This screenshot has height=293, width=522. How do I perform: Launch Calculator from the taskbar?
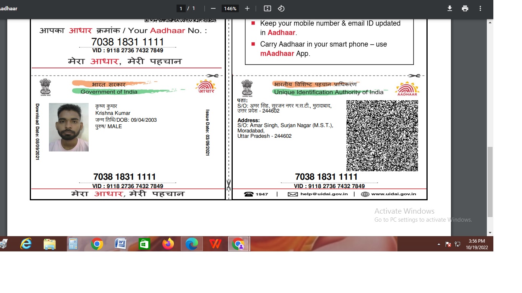tap(73, 244)
